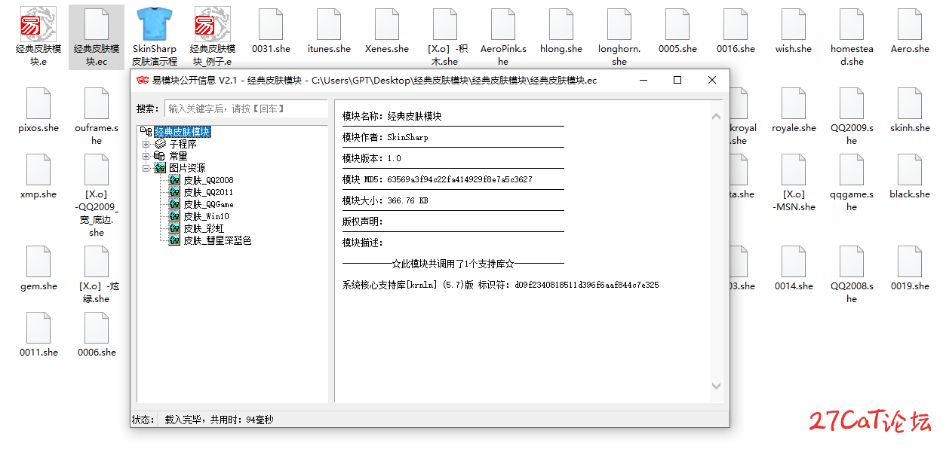Select the 0031.she file icon
943x452 pixels.
271,26
